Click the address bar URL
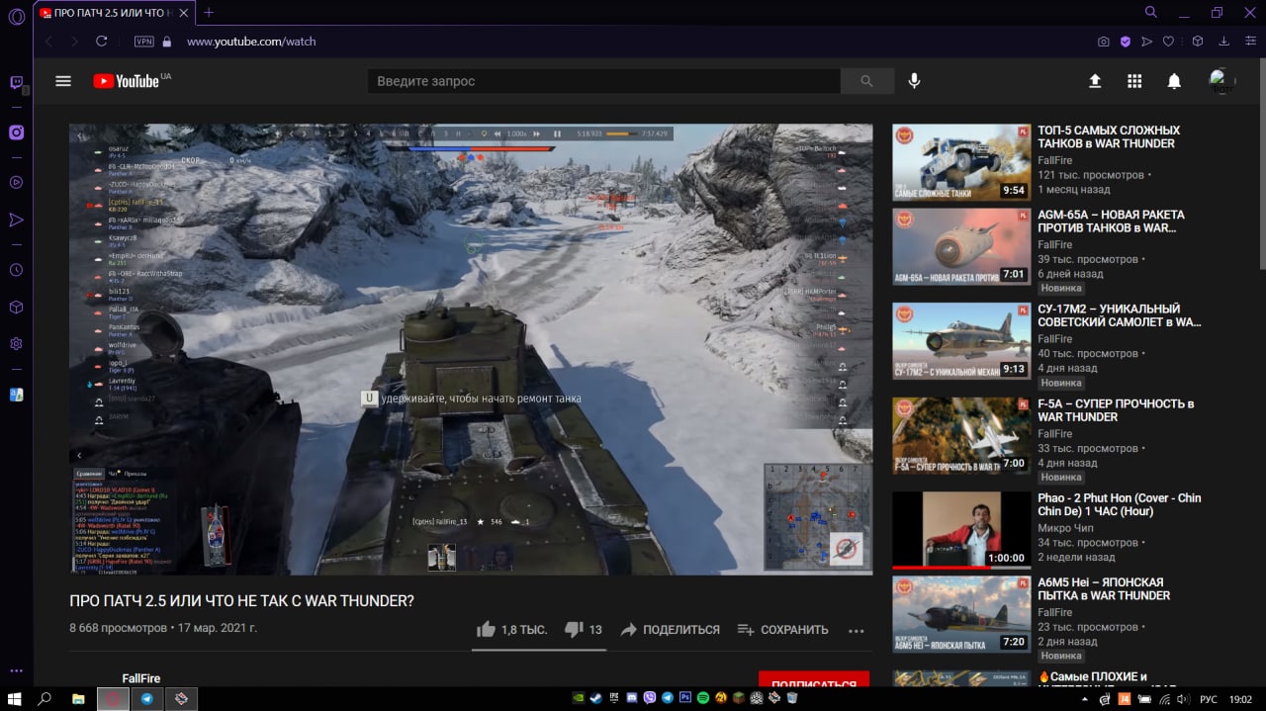 point(251,42)
